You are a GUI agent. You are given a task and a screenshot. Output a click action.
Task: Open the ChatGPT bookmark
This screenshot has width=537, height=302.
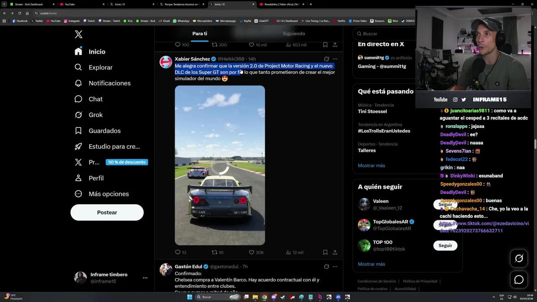(261, 21)
